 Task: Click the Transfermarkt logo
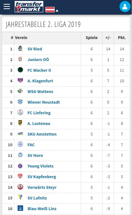[29, 7]
